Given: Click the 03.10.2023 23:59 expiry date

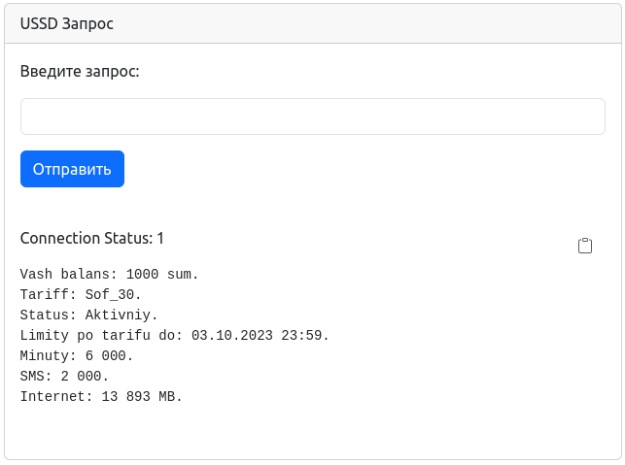Looking at the screenshot, I should [x=259, y=336].
